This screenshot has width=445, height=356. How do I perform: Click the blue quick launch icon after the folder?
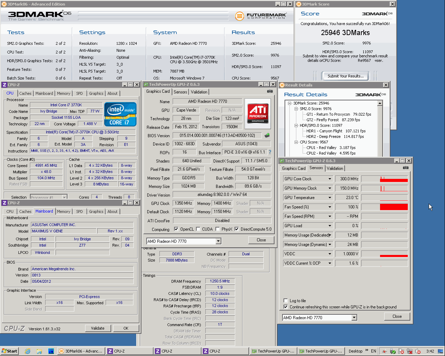[x=51, y=351]
